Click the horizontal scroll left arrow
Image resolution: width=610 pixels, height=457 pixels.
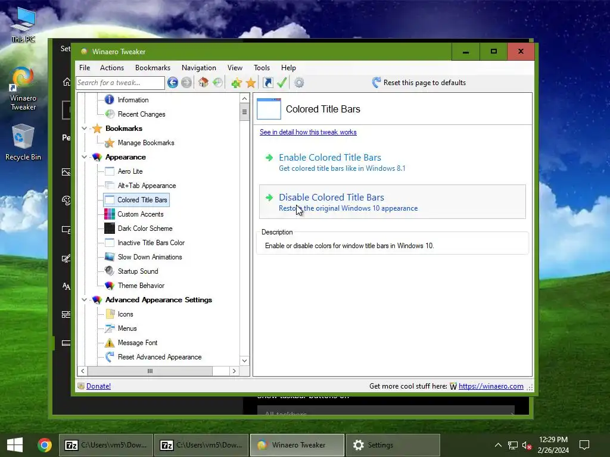pyautogui.click(x=82, y=371)
